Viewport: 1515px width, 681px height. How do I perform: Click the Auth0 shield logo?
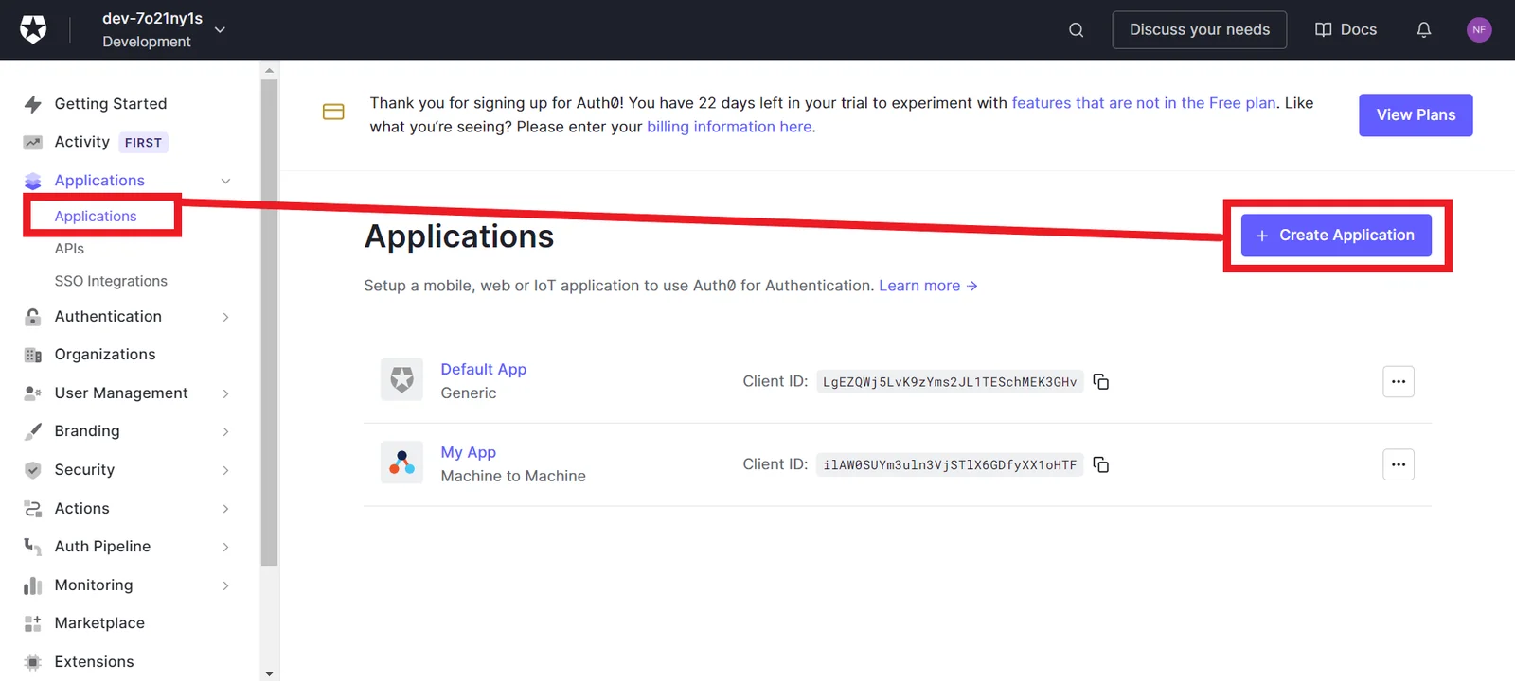tap(33, 29)
